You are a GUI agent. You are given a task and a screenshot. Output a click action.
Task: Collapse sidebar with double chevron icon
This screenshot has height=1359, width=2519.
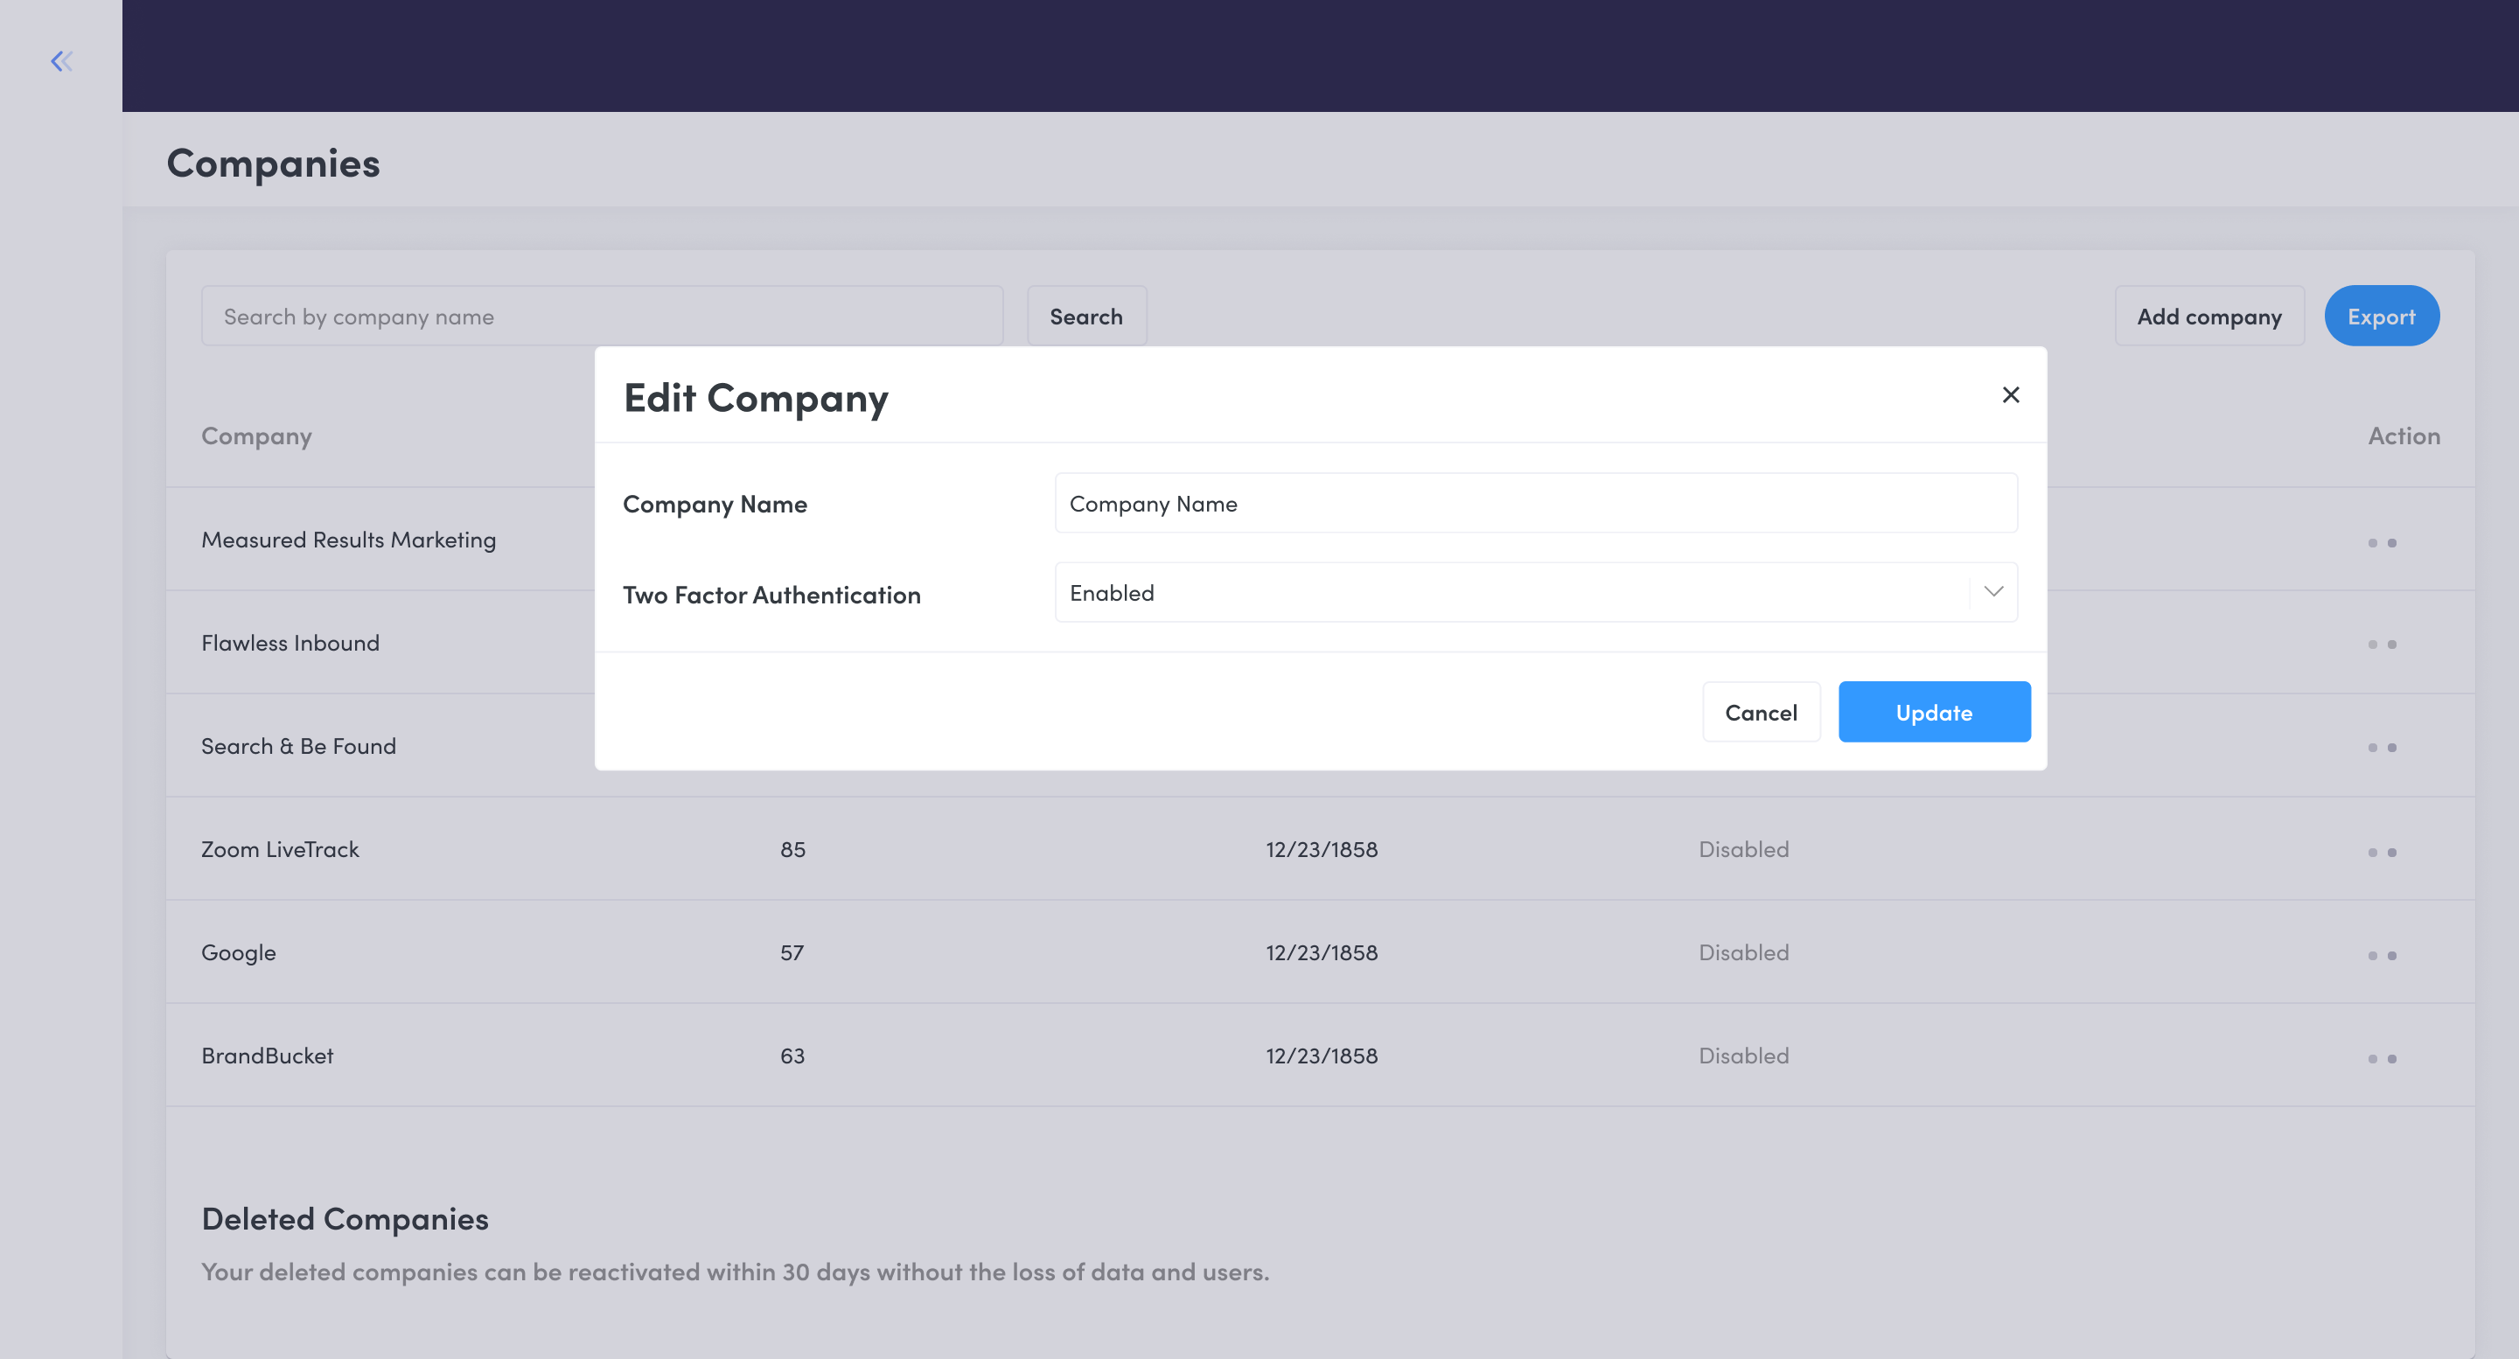click(61, 61)
